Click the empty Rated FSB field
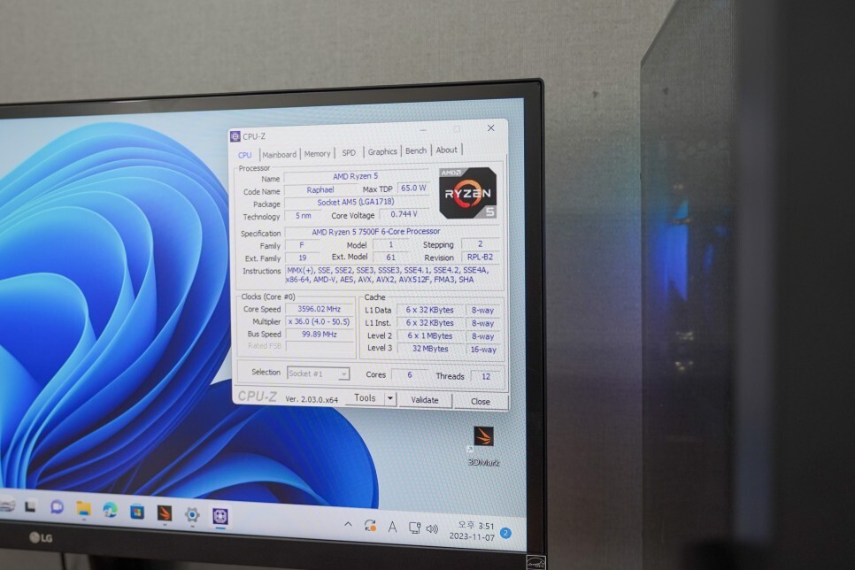The width and height of the screenshot is (855, 570). [x=320, y=346]
